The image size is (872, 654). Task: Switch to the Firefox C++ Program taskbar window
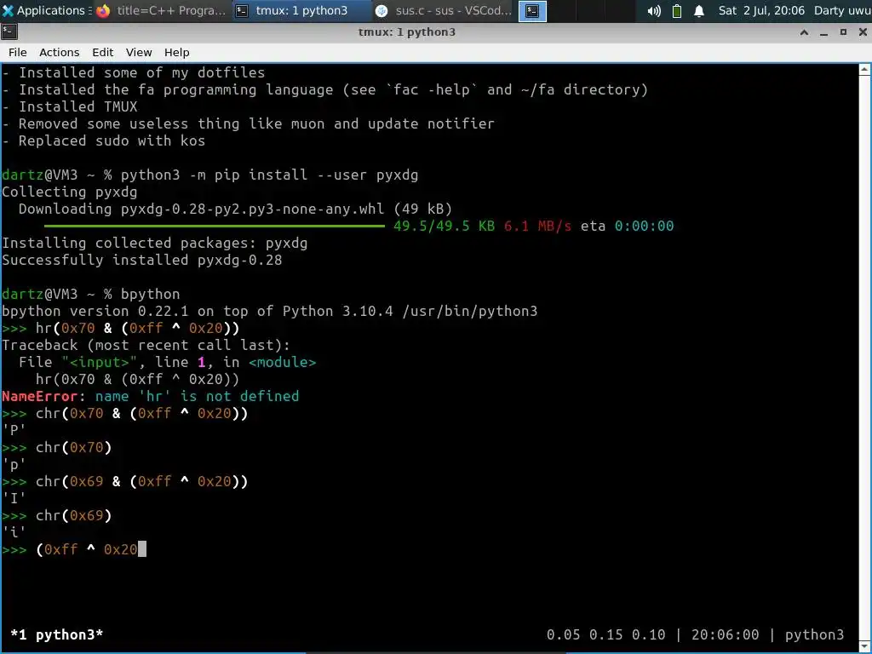click(x=161, y=10)
